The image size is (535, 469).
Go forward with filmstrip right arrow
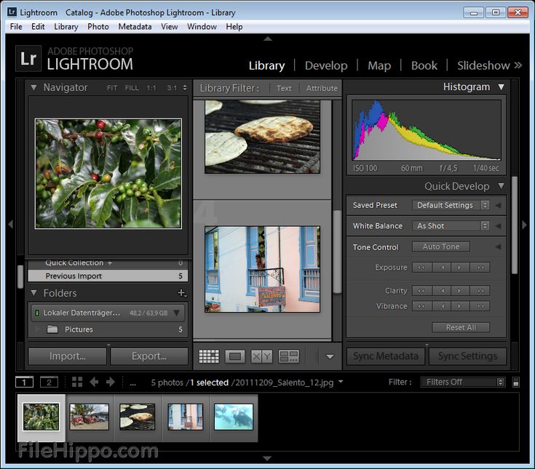[110, 382]
